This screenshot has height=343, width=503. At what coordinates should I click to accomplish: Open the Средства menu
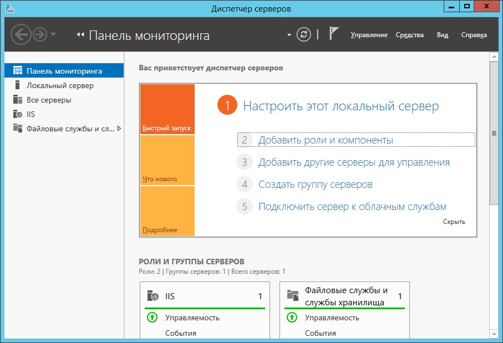[x=409, y=35]
